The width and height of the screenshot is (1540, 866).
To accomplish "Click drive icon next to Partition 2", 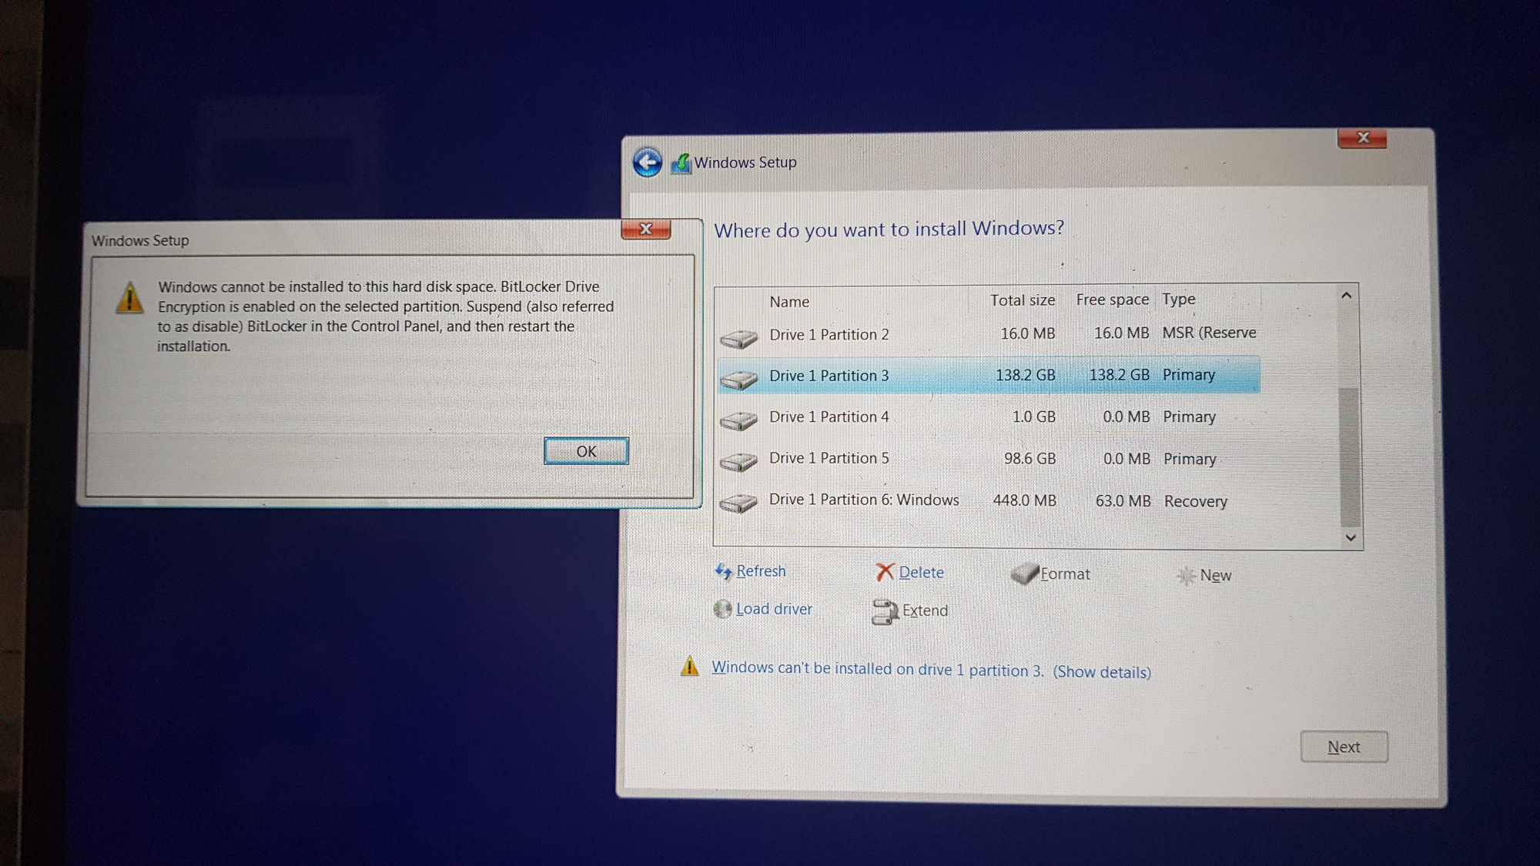I will pos(739,339).
